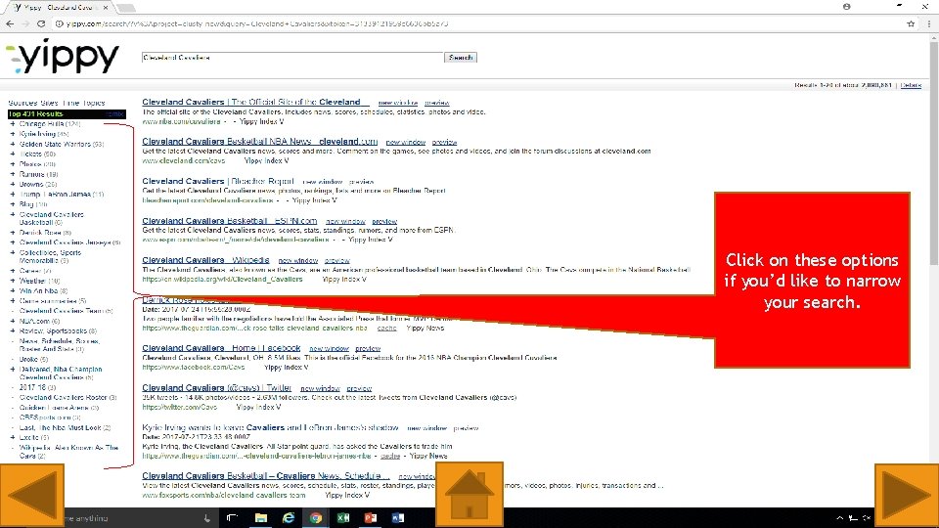The width and height of the screenshot is (939, 528).
Task: Click the remix link in results header
Action: (114, 113)
